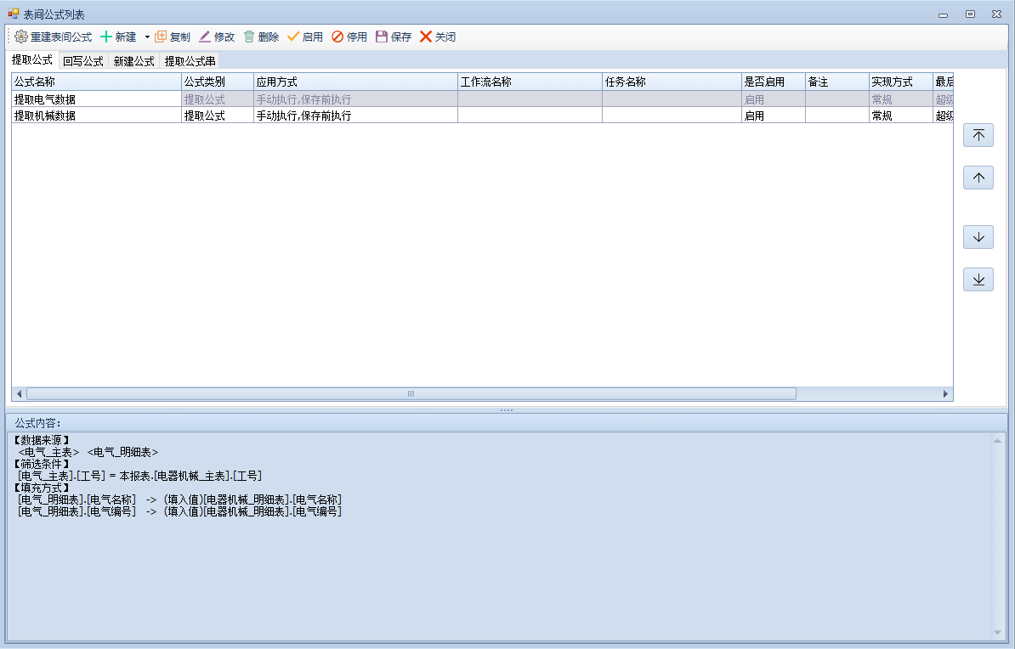This screenshot has width=1015, height=649.
Task: Click the red X 关闭 icon
Action: (x=426, y=37)
